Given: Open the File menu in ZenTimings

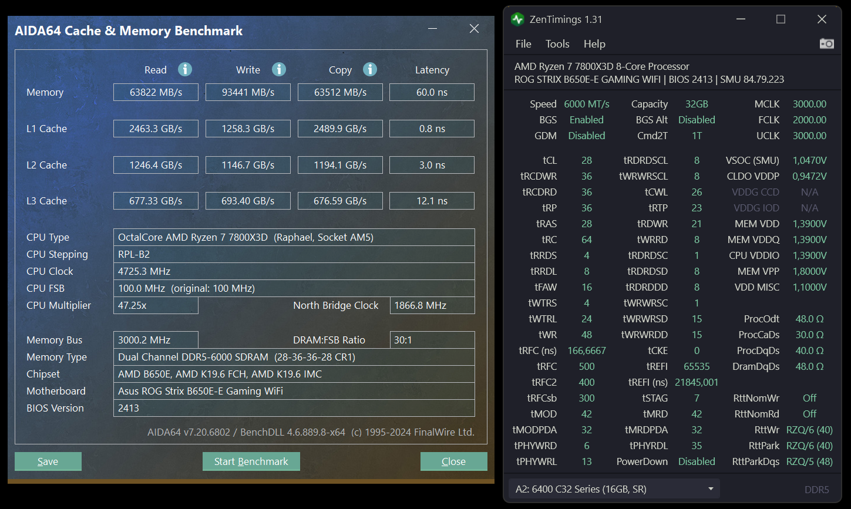Looking at the screenshot, I should (523, 44).
